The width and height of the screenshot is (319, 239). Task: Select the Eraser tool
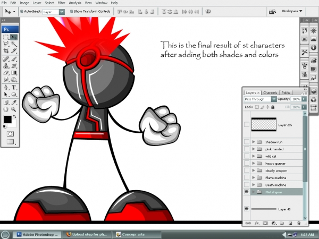[x=6, y=72]
